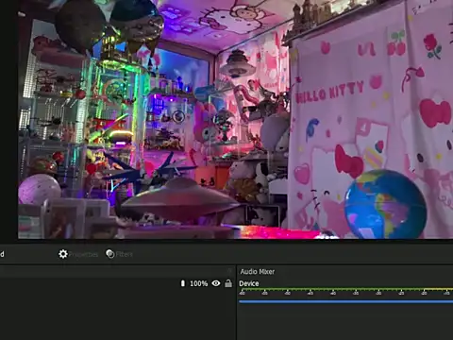Click the Sources dock title bar
Viewport: 453px width, 340px height.
[x=113, y=271]
